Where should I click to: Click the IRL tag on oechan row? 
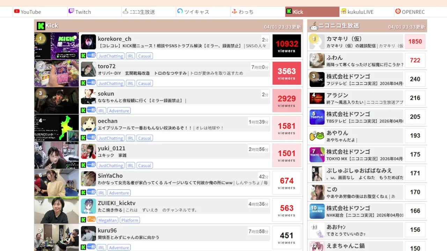130,138
